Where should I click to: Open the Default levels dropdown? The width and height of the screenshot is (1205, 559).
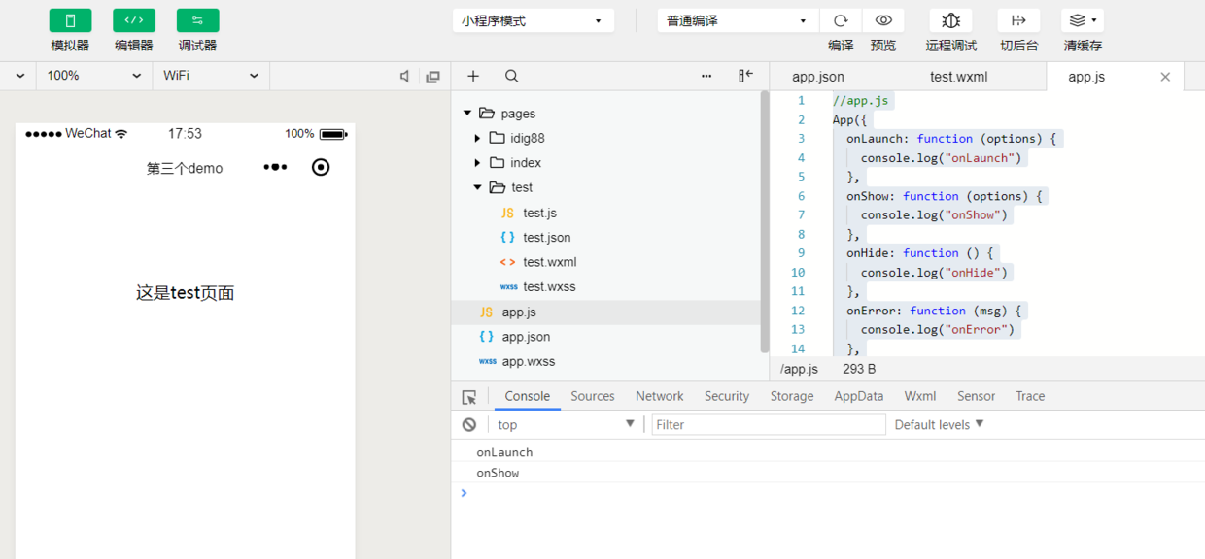click(x=939, y=424)
